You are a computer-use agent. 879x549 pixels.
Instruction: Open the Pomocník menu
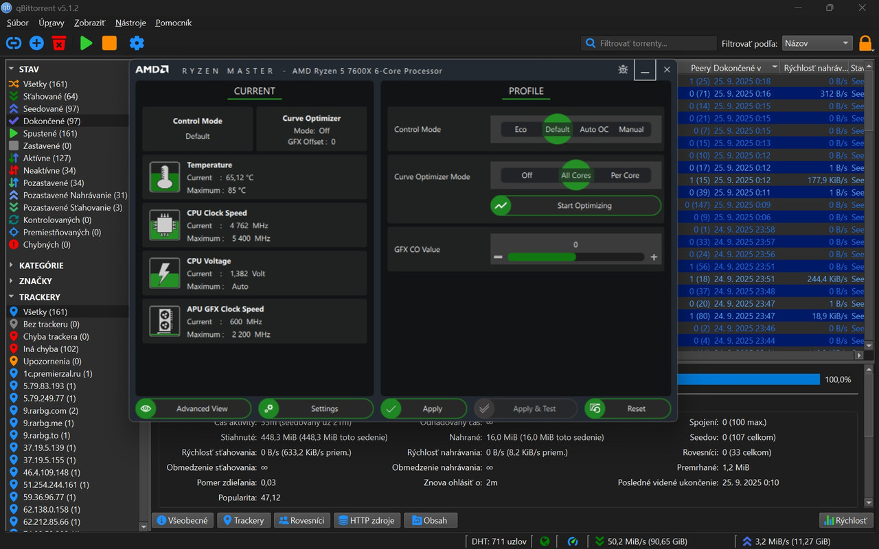[x=173, y=23]
